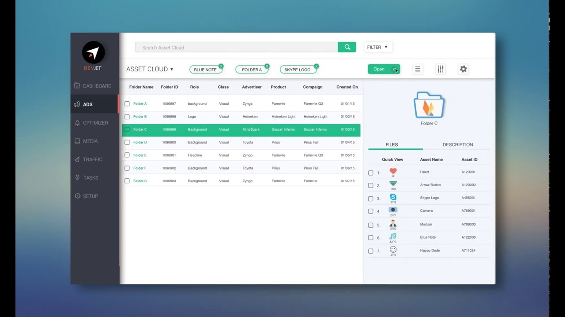Click the Dashboard sidebar icon
The width and height of the screenshot is (565, 317).
[x=77, y=86]
